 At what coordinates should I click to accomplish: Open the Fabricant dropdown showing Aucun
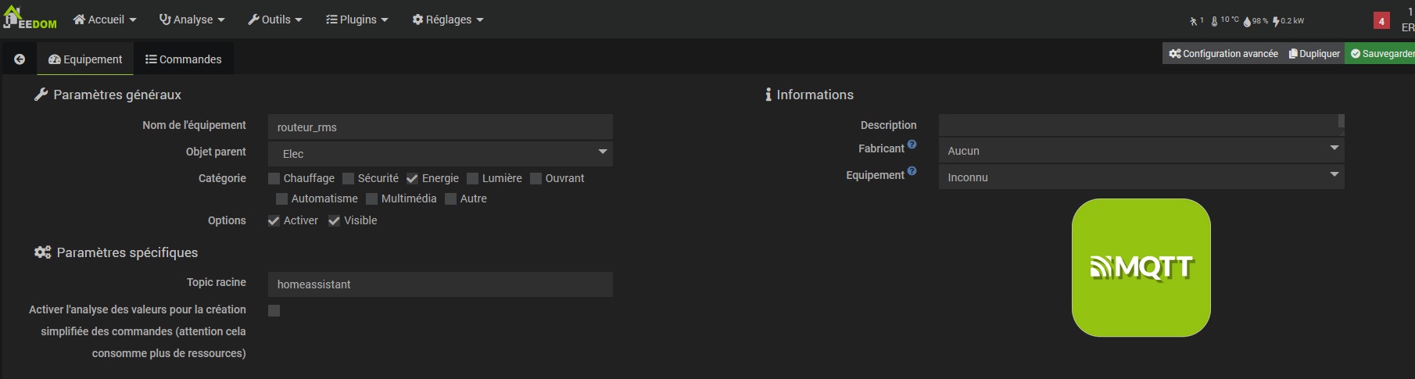click(1141, 150)
